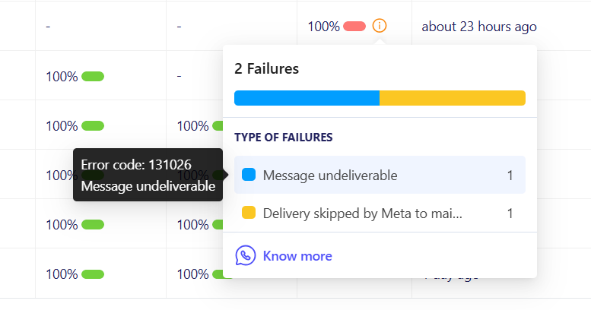Select "Delivery skipped by Meta" failure row
The height and width of the screenshot is (310, 591).
pos(379,214)
